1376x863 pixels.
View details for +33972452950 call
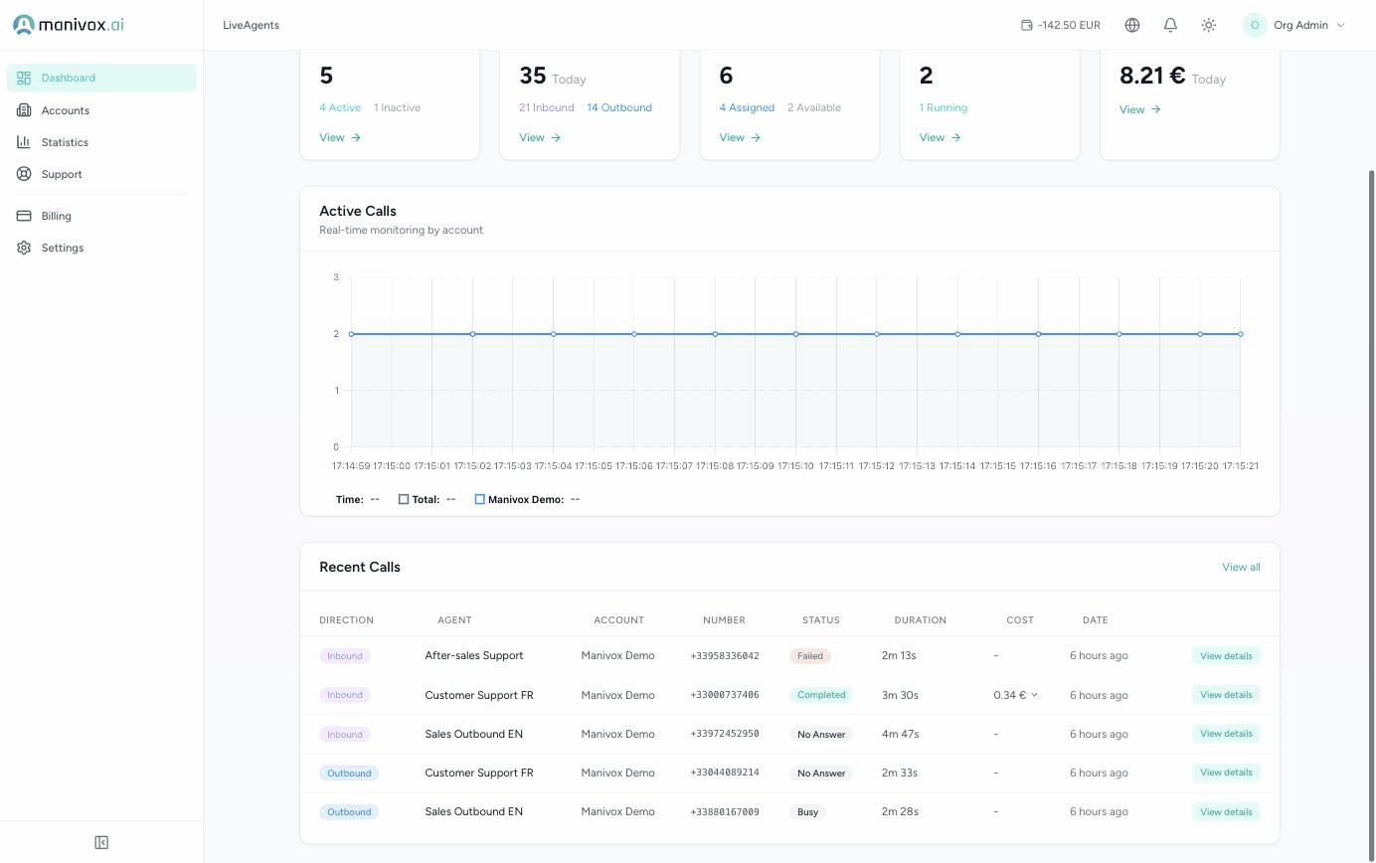point(1226,734)
